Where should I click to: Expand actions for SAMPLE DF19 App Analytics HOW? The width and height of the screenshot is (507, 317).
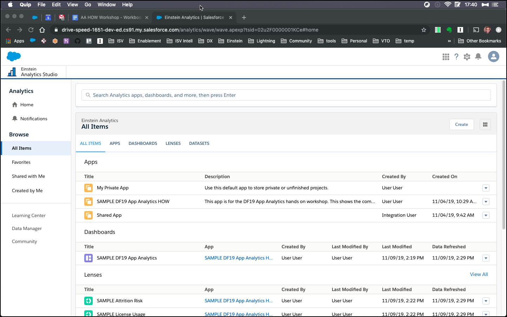tap(486, 202)
